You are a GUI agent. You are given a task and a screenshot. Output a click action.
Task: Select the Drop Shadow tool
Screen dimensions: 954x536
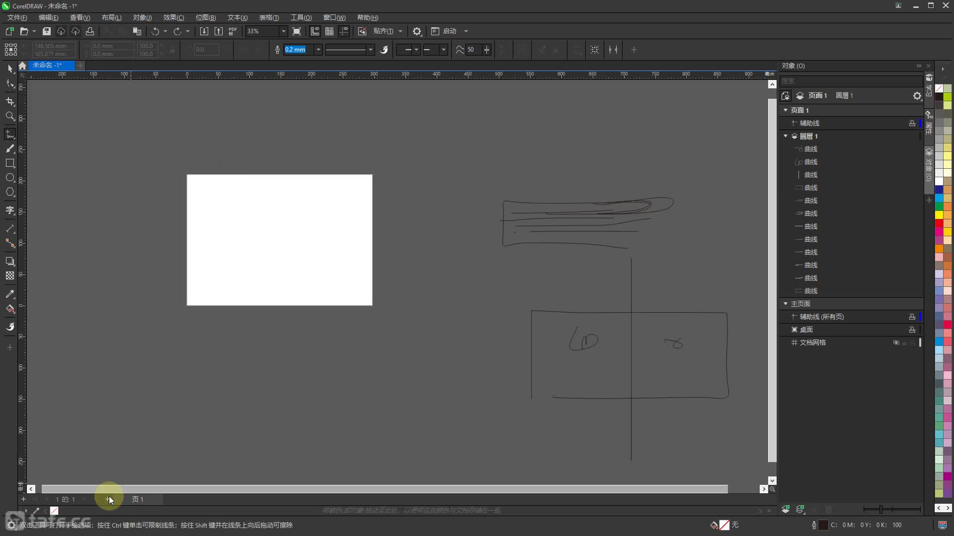[x=10, y=261]
